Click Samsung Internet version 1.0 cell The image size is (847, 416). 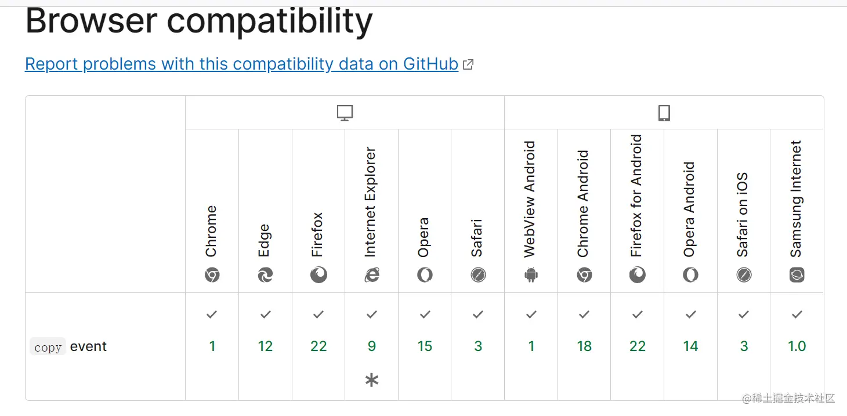tap(797, 346)
